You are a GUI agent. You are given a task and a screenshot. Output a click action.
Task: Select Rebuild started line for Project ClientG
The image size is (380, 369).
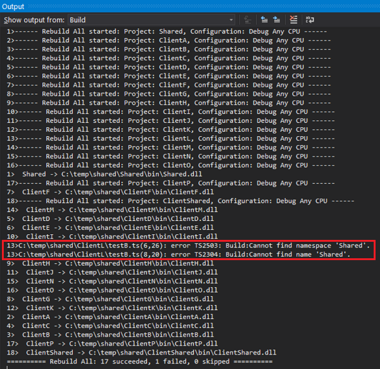tap(168, 94)
